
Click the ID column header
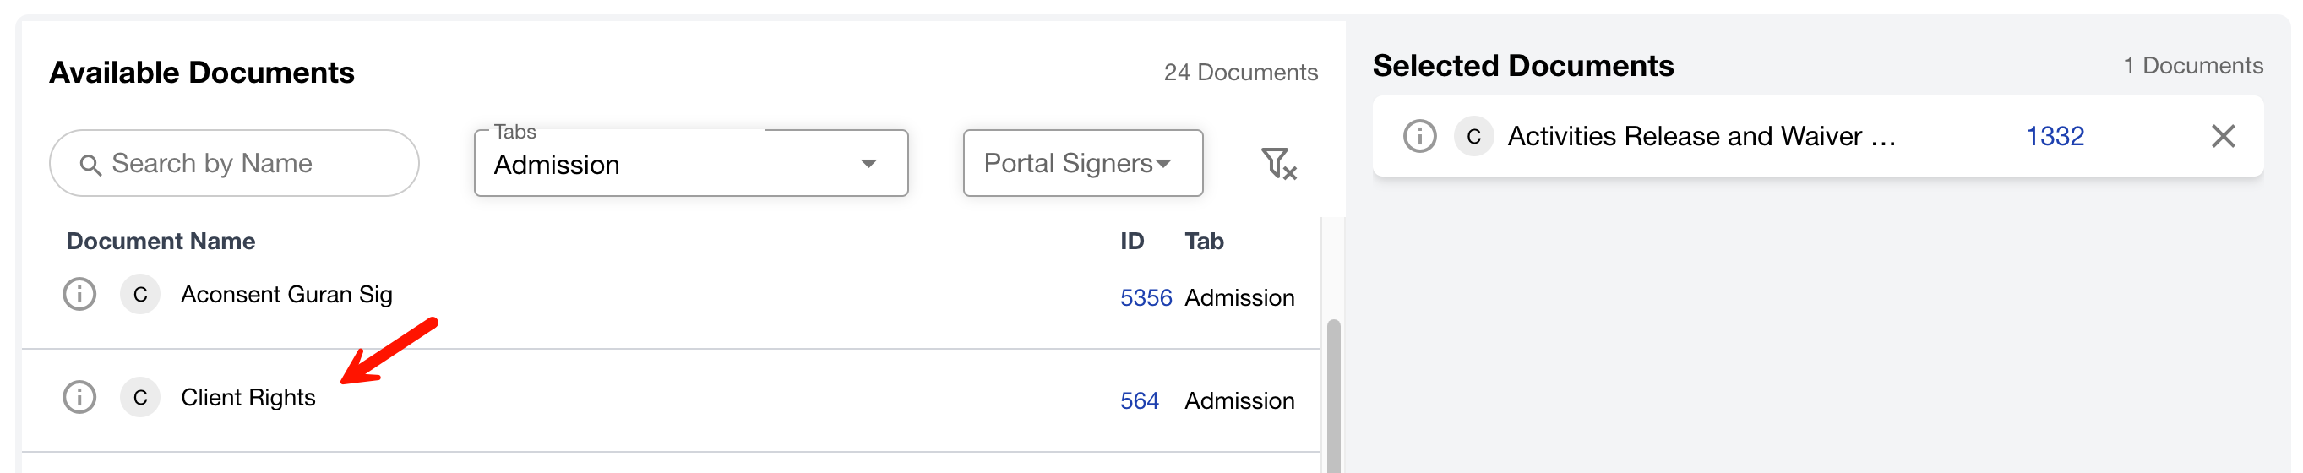1132,241
